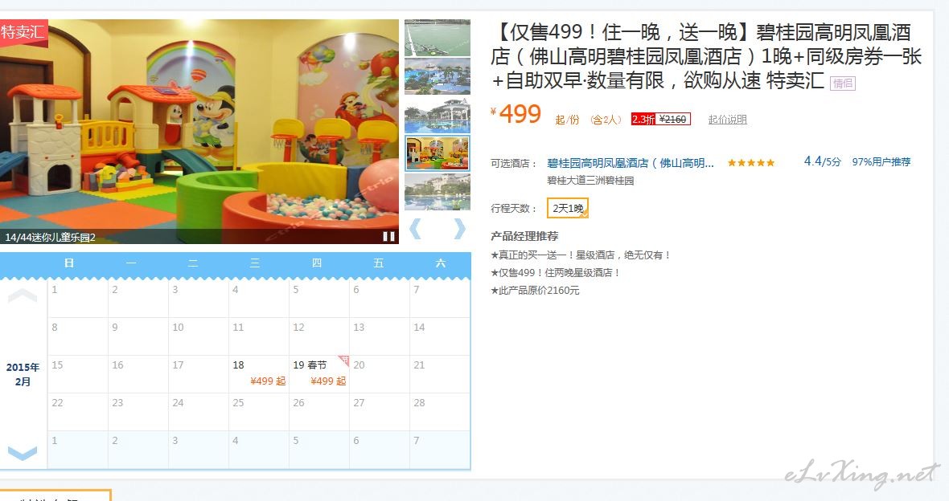This screenshot has width=949, height=501.
Task: Click the 情侣 tag beside title
Action: click(x=843, y=83)
